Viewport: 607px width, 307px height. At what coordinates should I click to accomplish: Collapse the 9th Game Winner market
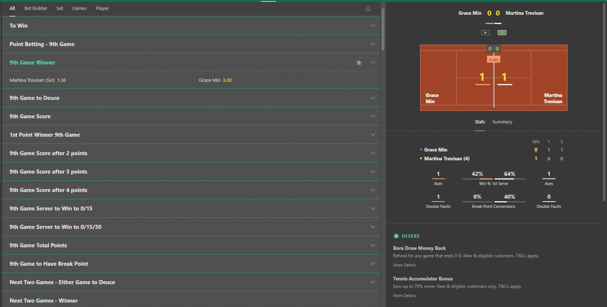(373, 63)
